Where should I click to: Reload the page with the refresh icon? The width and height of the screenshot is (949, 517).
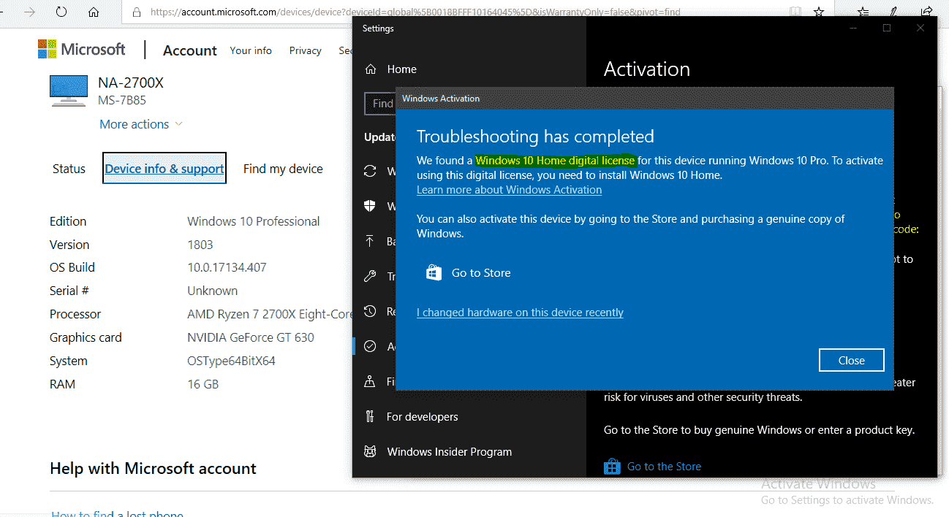coord(61,12)
